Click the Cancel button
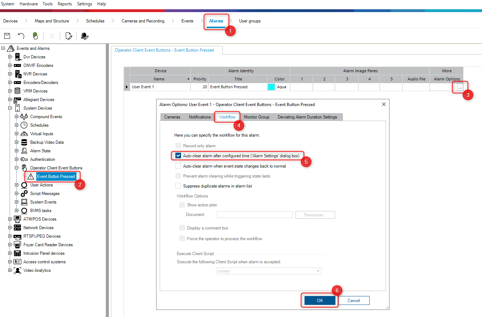 click(354, 301)
